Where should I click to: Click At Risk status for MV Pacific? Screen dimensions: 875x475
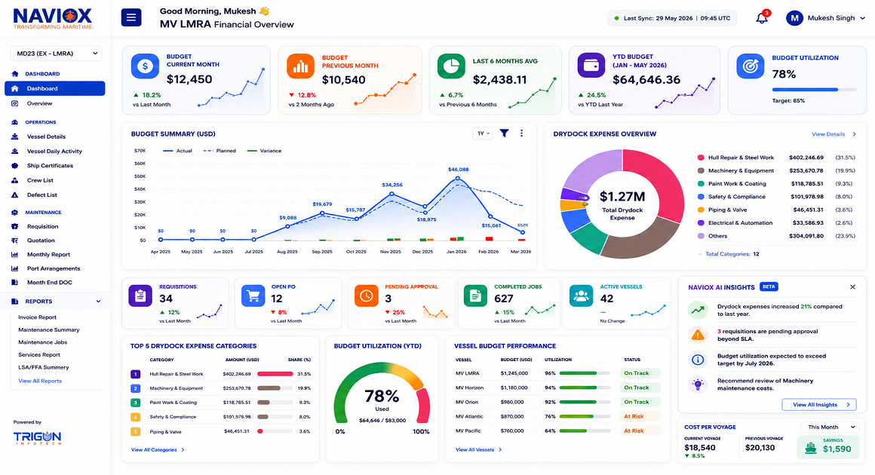[x=640, y=431]
